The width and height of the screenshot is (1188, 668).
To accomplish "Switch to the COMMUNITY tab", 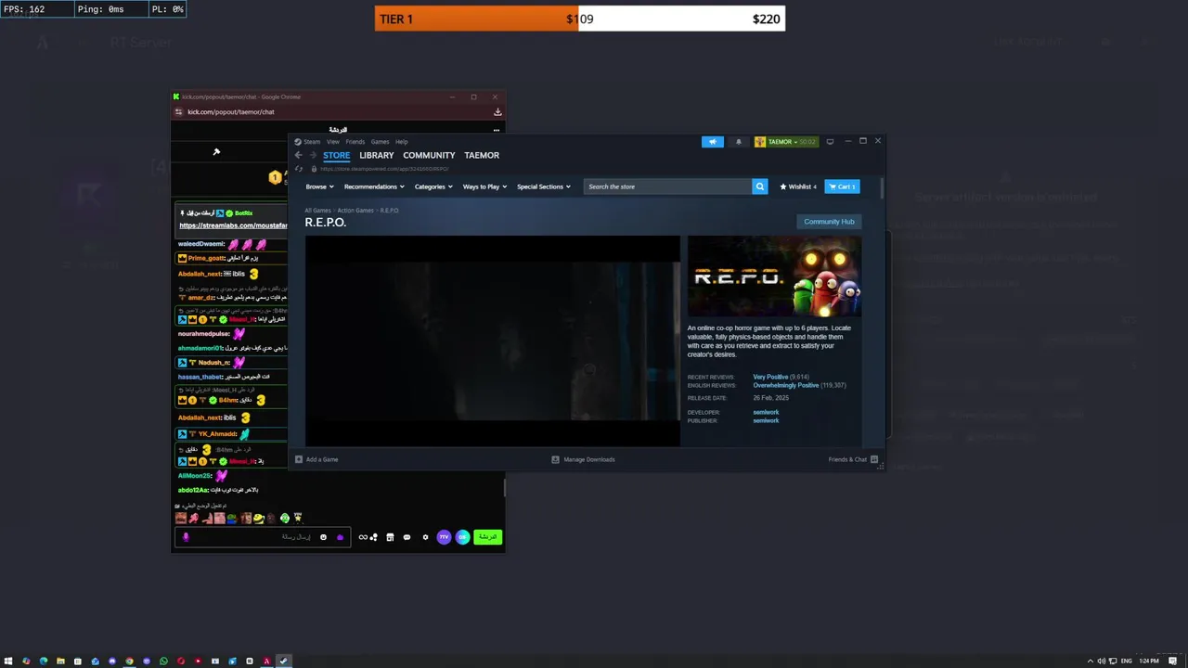I will [x=429, y=156].
